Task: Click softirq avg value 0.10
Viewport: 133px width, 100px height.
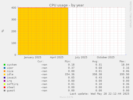Action: point(99,84)
